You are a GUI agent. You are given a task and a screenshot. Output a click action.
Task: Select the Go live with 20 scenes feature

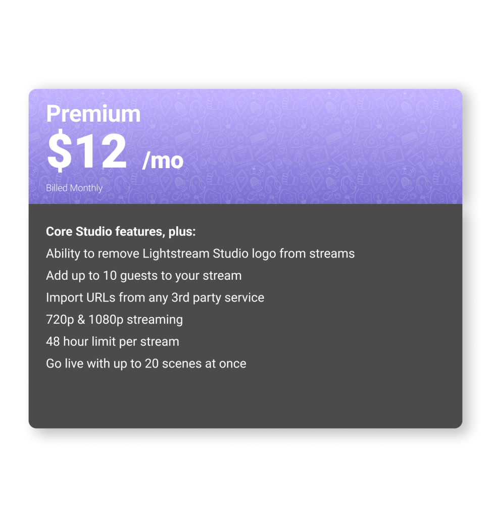click(146, 364)
